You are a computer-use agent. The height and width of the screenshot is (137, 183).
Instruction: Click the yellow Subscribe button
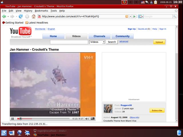[x=157, y=110]
